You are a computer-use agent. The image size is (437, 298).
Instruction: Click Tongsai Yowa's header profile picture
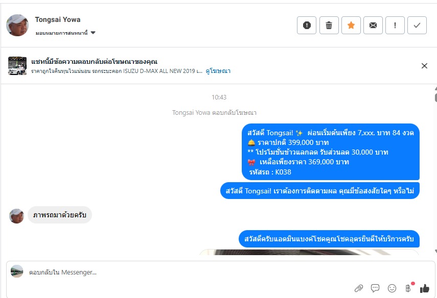[x=17, y=25]
